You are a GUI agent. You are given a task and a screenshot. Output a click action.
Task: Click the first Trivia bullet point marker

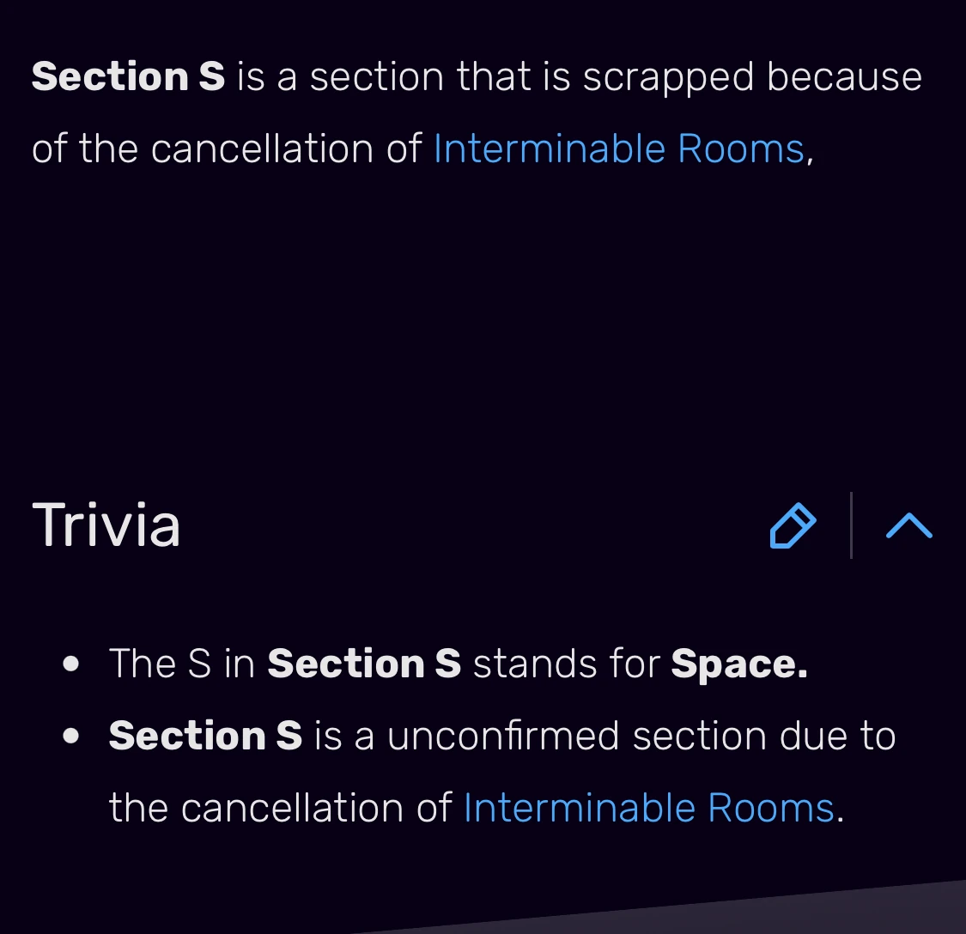[x=72, y=664]
